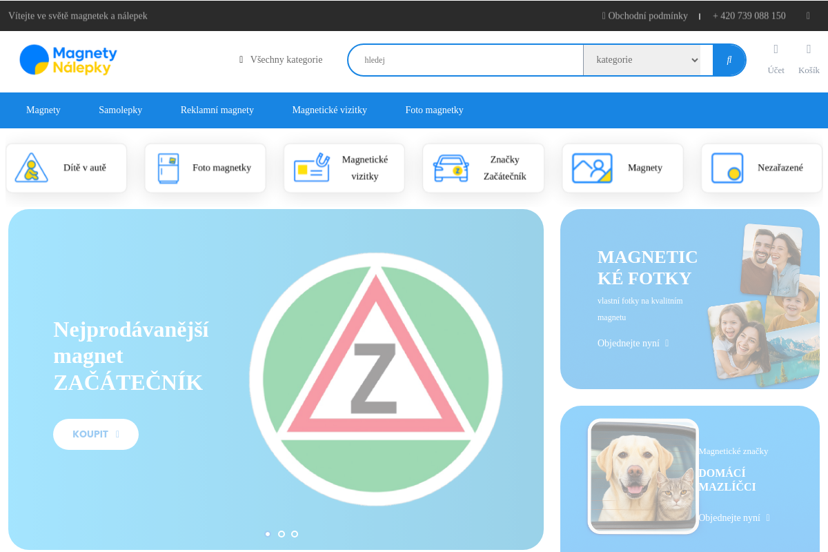
Task: Switch to the third carousel slide dot
Action: (x=295, y=534)
